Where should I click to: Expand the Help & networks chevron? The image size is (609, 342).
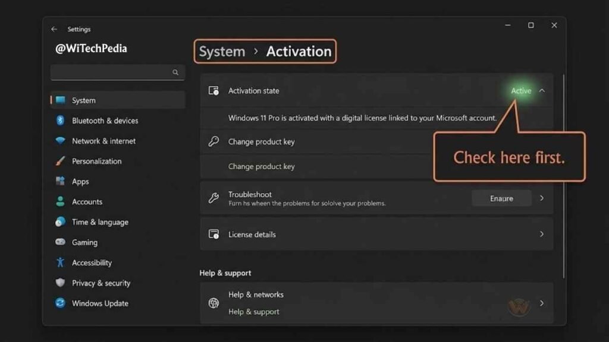pyautogui.click(x=542, y=303)
